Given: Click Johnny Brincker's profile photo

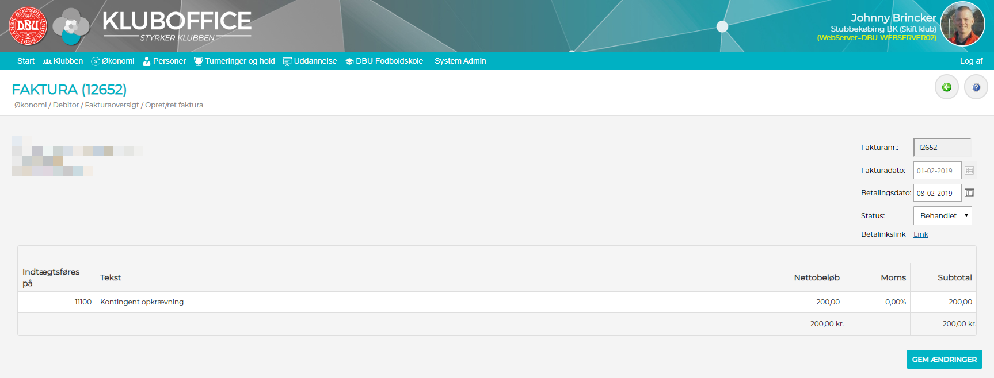Looking at the screenshot, I should click(962, 24).
